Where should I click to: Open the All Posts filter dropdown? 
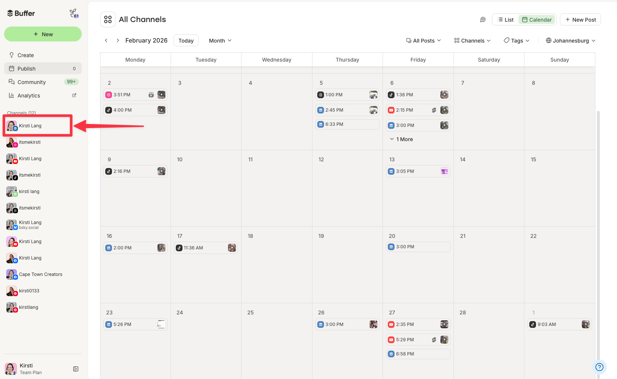pyautogui.click(x=423, y=40)
